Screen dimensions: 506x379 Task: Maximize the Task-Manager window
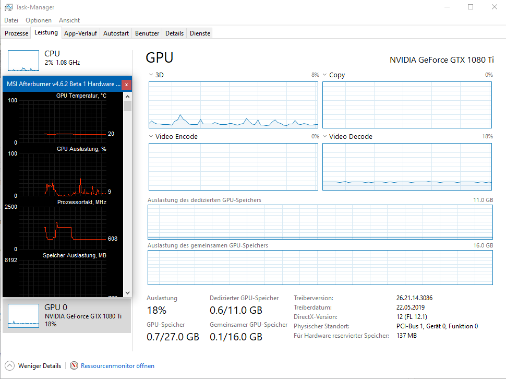[471, 7]
